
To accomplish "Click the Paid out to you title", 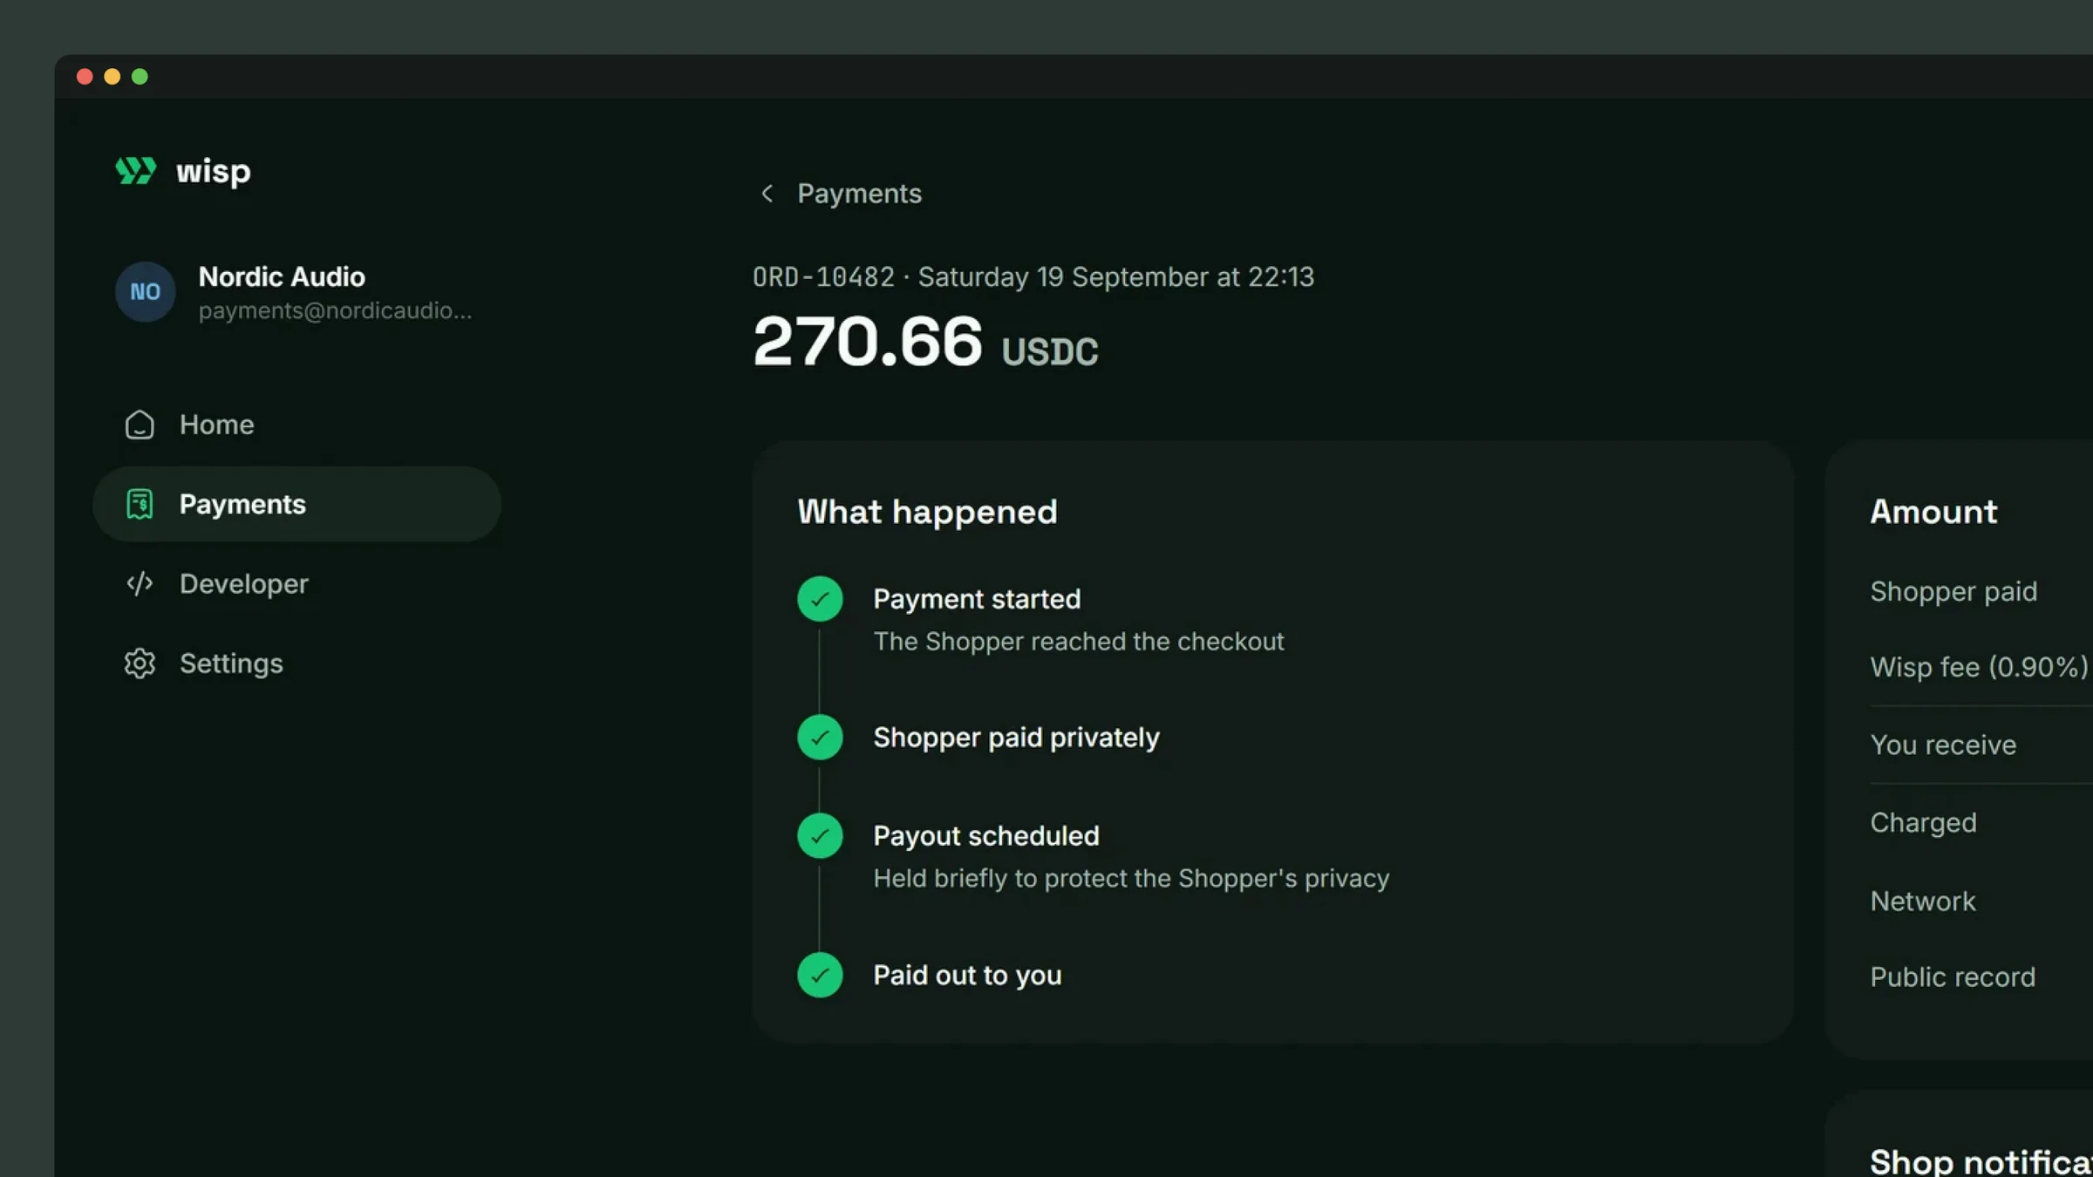I will click(x=967, y=975).
